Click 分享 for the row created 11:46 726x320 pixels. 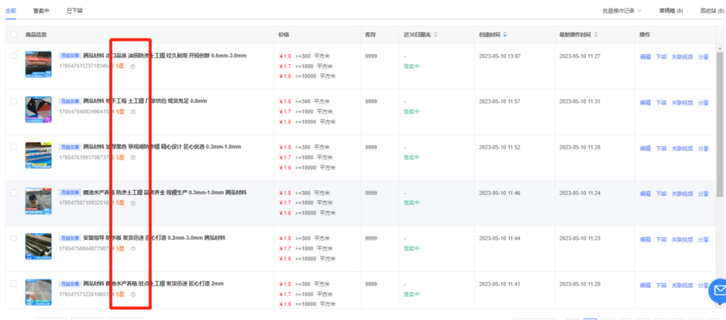(x=703, y=194)
